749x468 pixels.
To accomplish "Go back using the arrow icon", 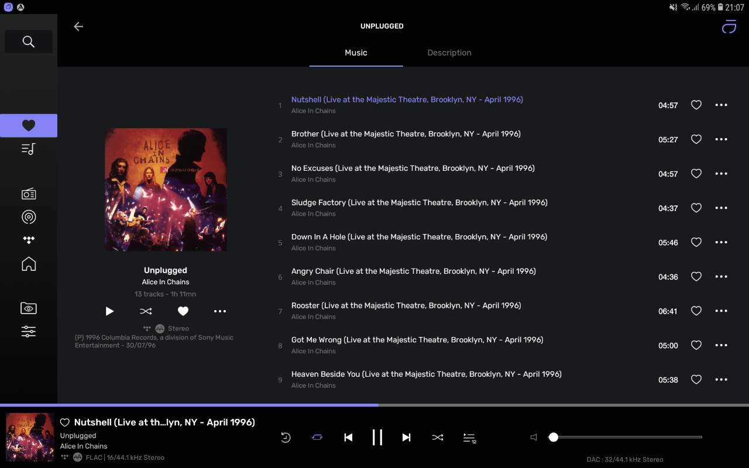I will [x=78, y=26].
